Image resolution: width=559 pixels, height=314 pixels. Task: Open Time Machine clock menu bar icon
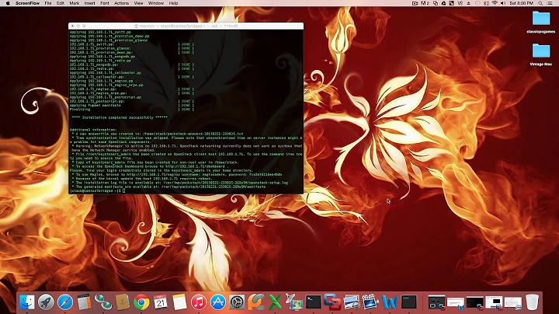coord(477,3)
